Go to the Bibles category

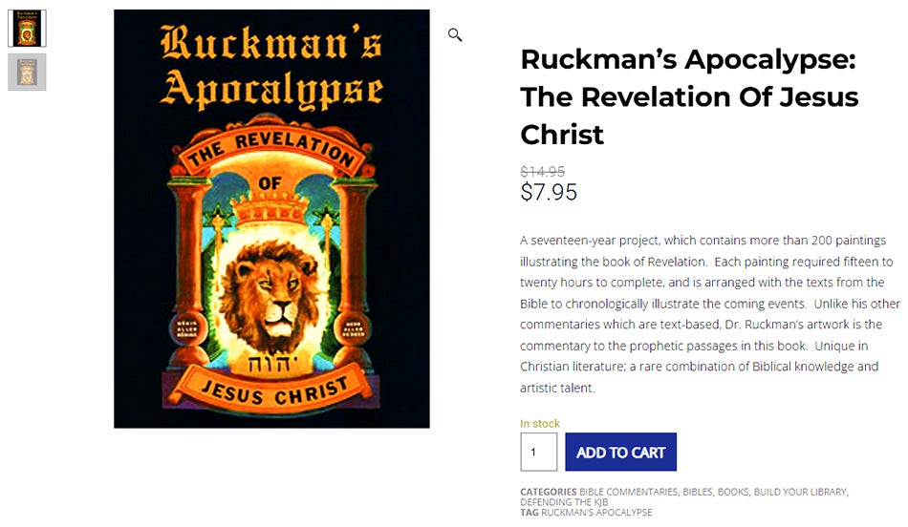pos(697,493)
